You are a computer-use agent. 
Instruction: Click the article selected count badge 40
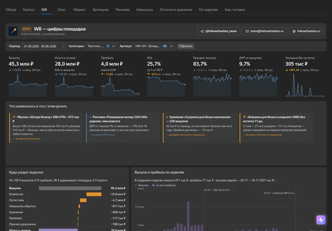165,46
